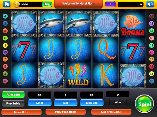The width and height of the screenshot is (157, 117).
Task: Select payline number 10 circle
Action: [5, 52]
